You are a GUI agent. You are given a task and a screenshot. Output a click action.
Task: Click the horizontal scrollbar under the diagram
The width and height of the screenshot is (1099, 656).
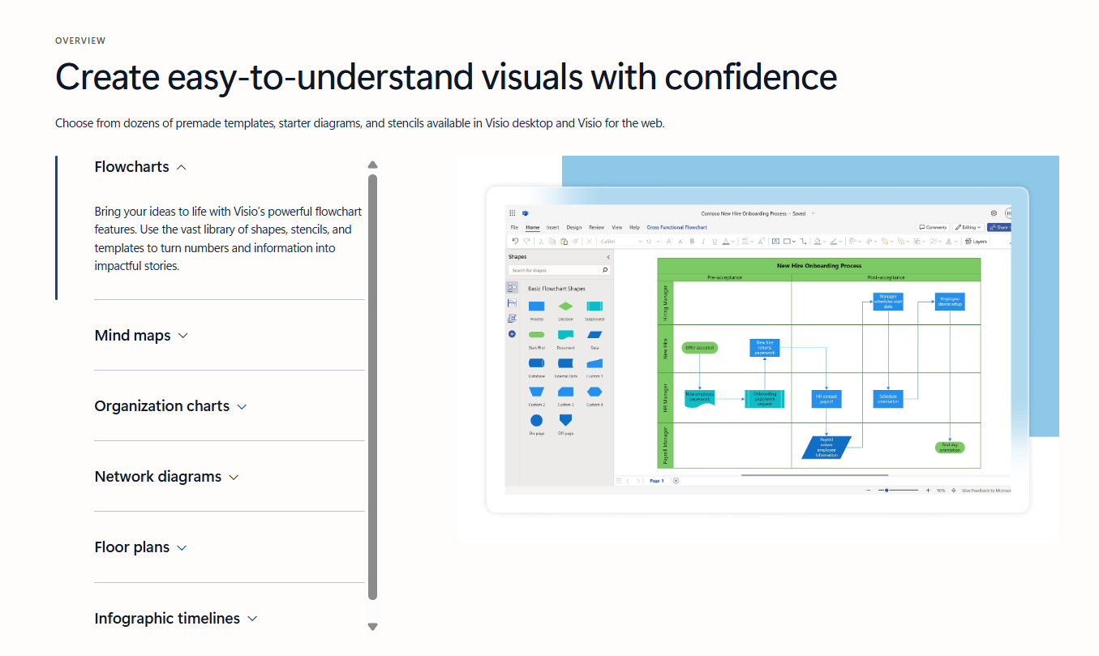pyautogui.click(x=814, y=475)
